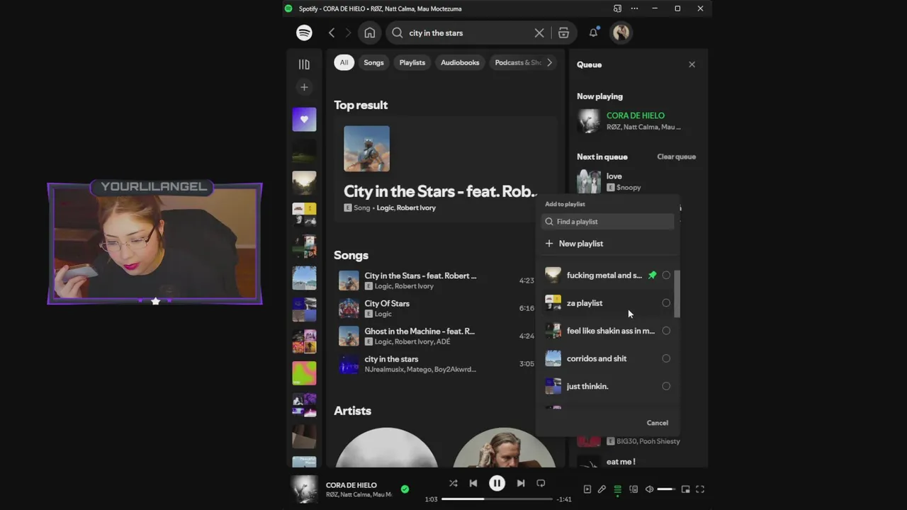Click the 'City in the Stars - feat. Rob..' top result title

click(440, 191)
